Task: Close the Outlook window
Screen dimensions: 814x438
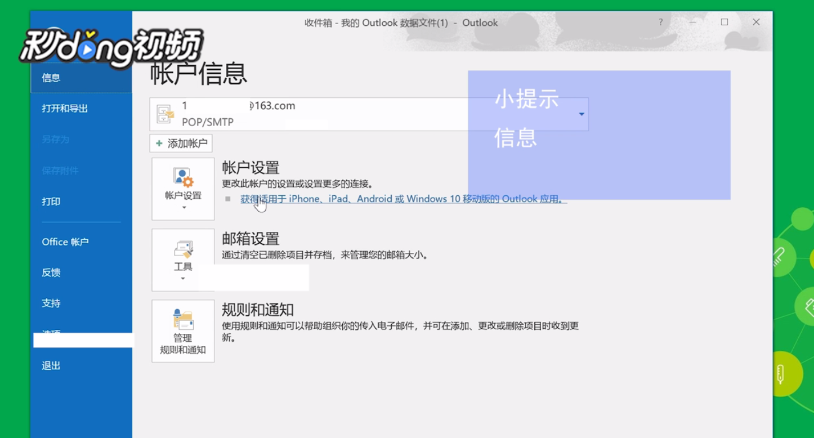Action: [757, 22]
